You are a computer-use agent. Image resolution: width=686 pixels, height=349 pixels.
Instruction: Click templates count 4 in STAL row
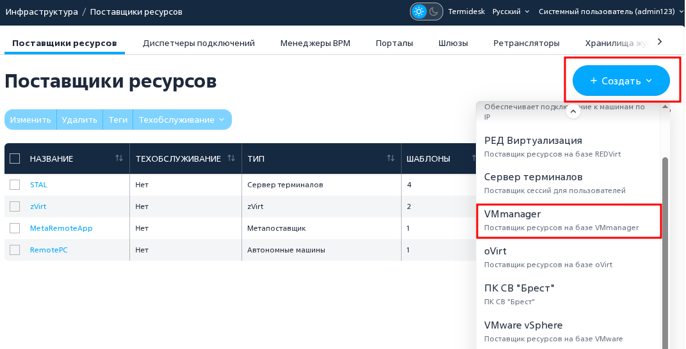409,185
